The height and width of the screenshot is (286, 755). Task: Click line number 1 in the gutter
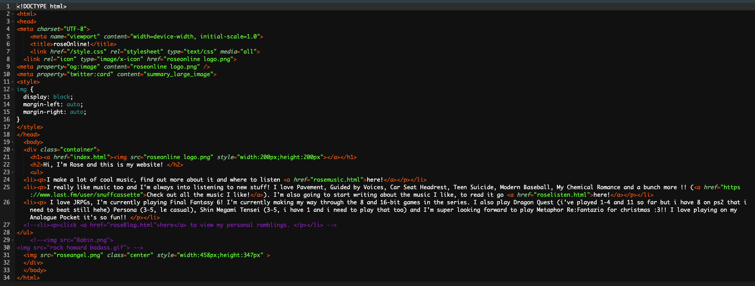point(8,6)
